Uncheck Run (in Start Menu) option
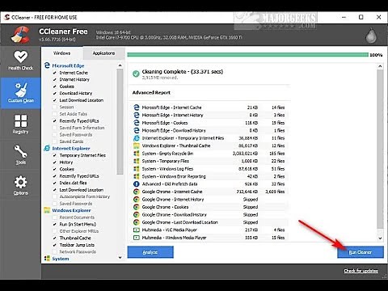The image size is (388, 291). pos(55,224)
